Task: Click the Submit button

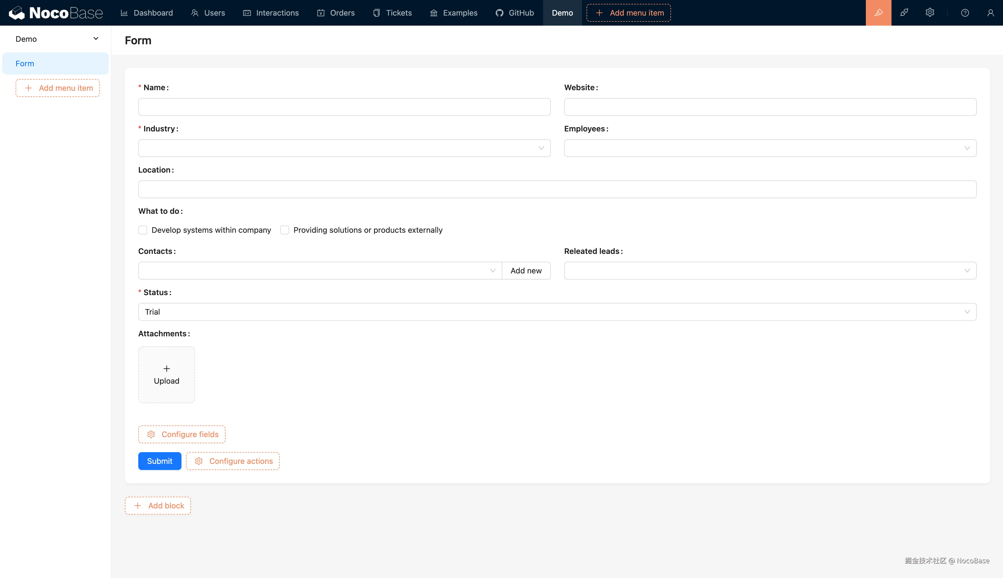Action: point(159,461)
